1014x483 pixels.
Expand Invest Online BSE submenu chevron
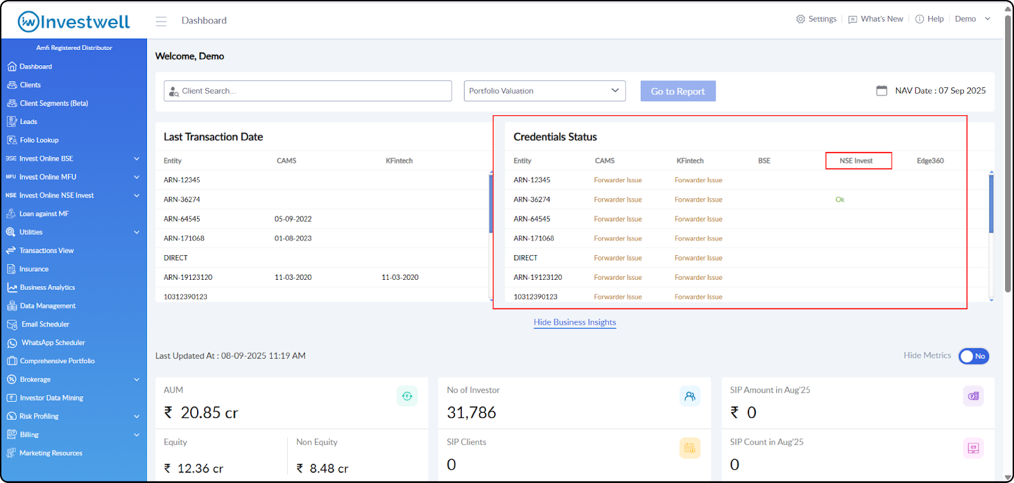click(136, 158)
